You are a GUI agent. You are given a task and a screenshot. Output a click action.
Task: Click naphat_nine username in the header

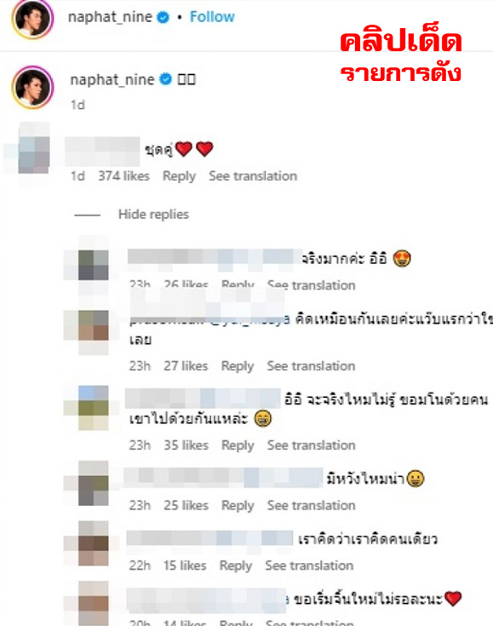coord(110,17)
